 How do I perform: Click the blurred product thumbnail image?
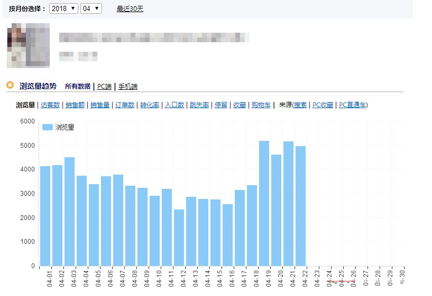pyautogui.click(x=28, y=45)
